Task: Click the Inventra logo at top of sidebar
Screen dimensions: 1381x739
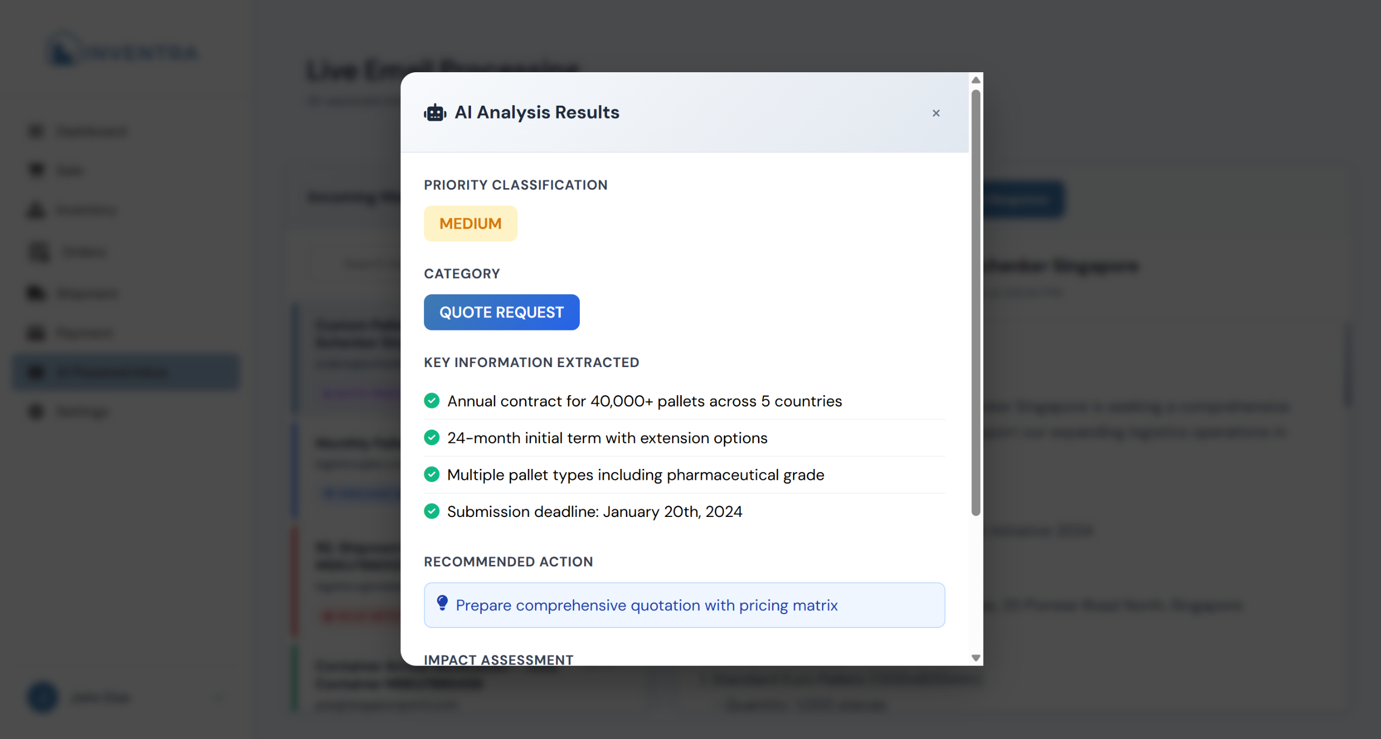Action: click(122, 49)
